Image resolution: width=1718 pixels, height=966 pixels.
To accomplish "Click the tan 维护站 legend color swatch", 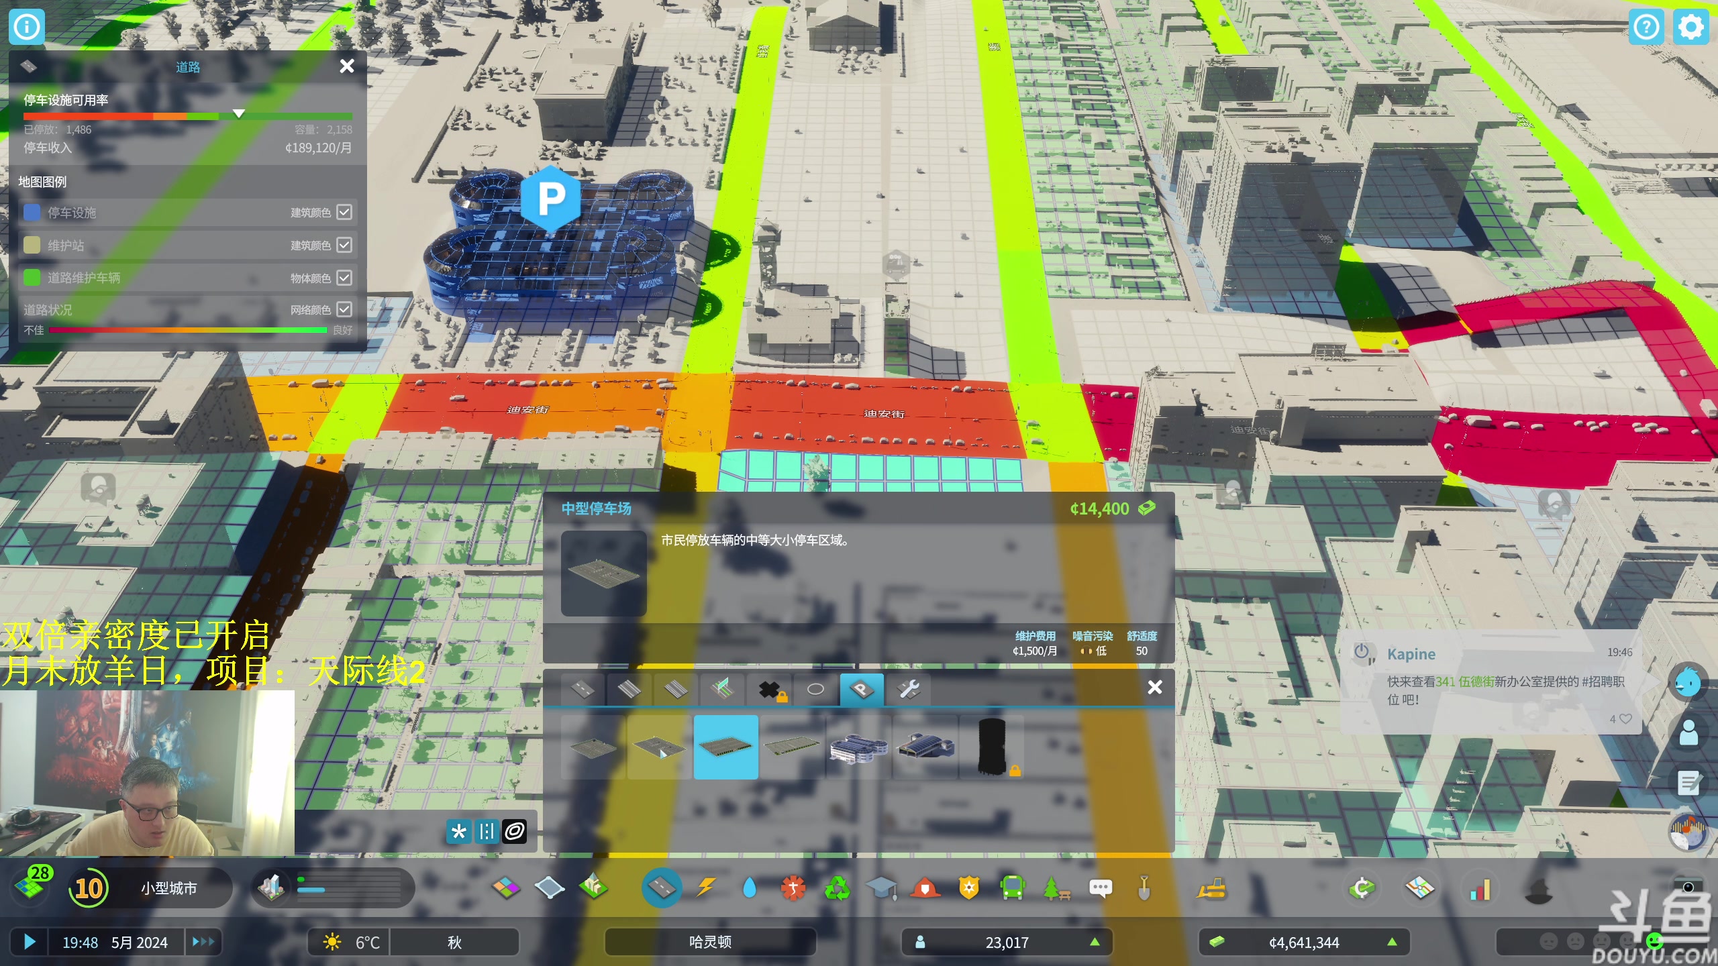I will click(32, 245).
